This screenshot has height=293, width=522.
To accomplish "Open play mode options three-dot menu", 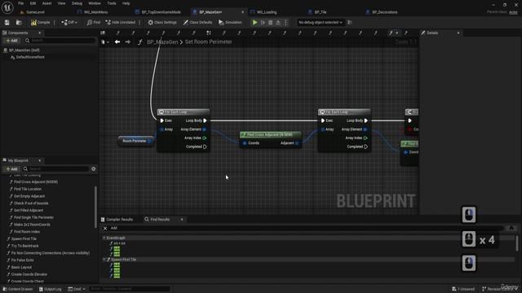I will (x=285, y=22).
